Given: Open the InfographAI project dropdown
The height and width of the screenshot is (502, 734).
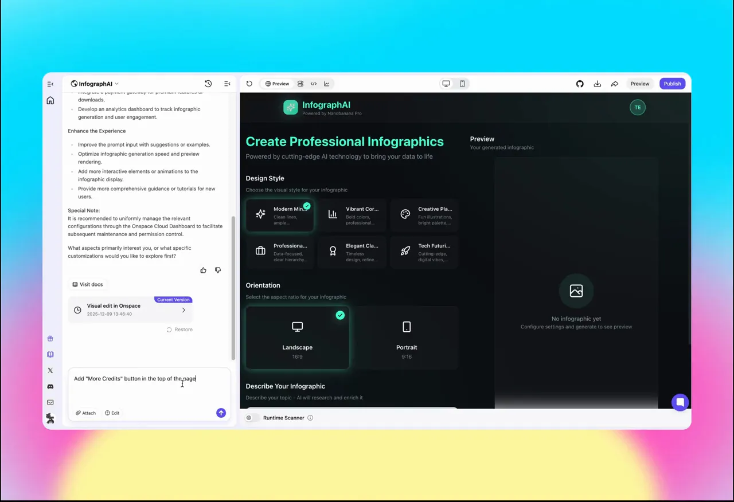Looking at the screenshot, I should point(95,84).
